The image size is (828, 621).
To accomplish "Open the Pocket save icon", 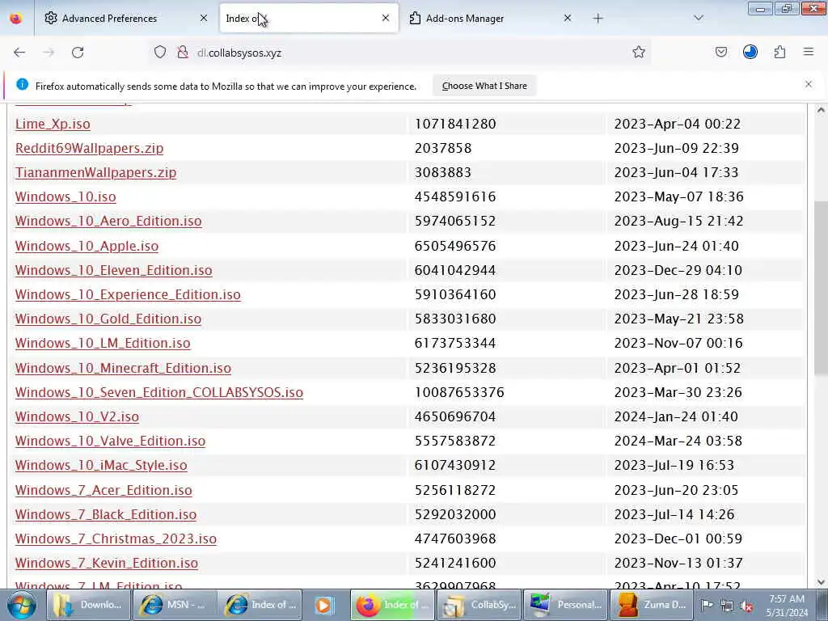I will (x=720, y=53).
